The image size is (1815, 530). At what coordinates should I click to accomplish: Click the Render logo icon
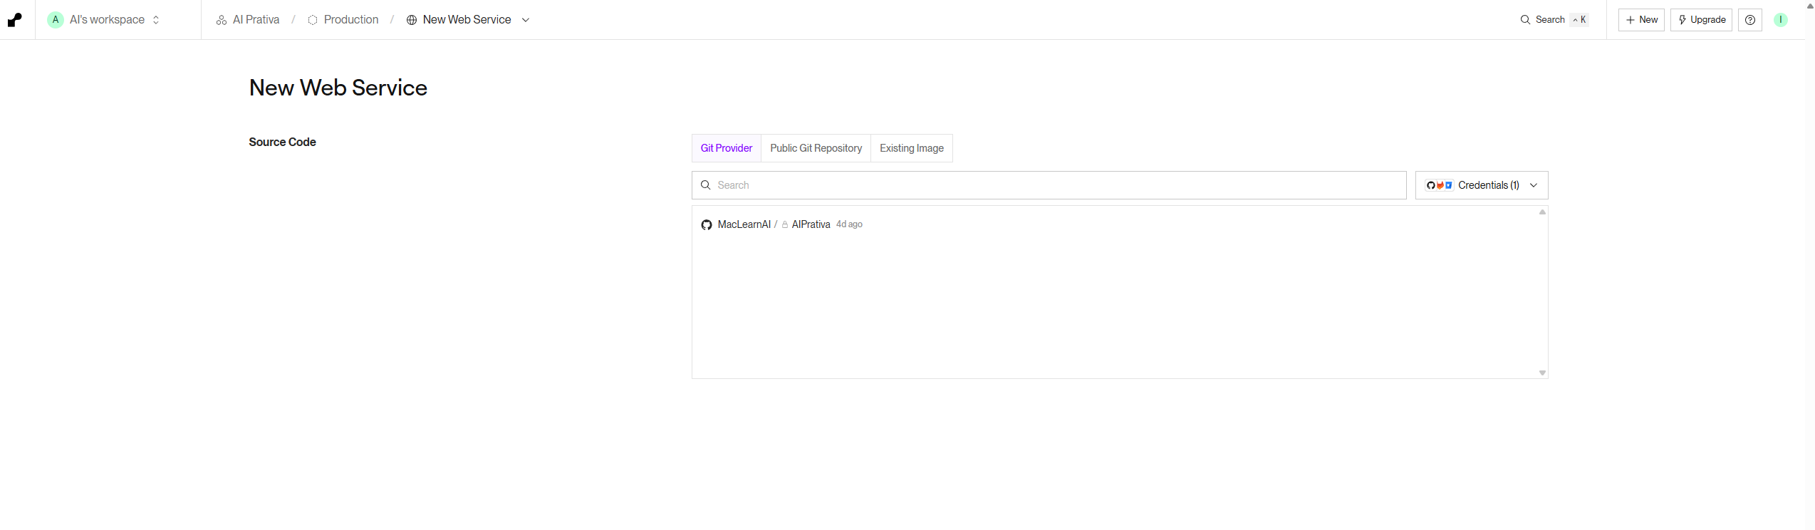[15, 20]
